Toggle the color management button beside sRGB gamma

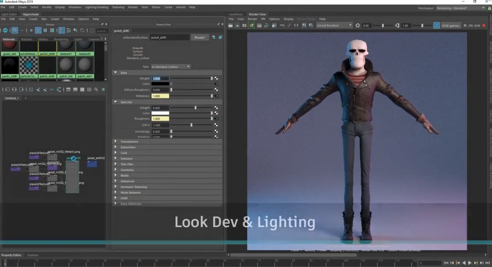(x=436, y=25)
